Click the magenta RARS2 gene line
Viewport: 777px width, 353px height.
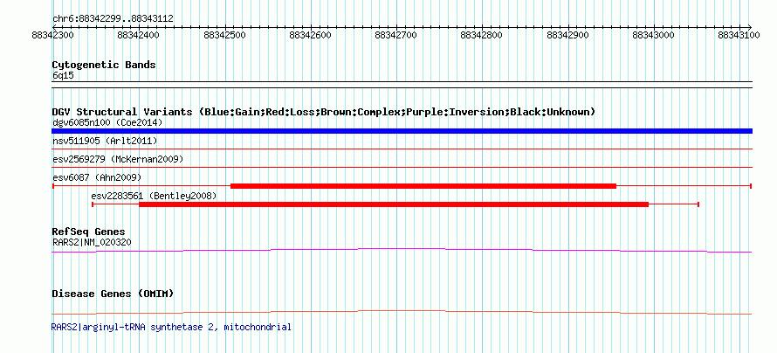pyautogui.click(x=402, y=251)
